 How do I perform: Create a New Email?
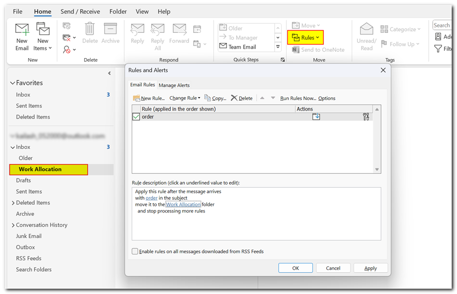click(22, 37)
